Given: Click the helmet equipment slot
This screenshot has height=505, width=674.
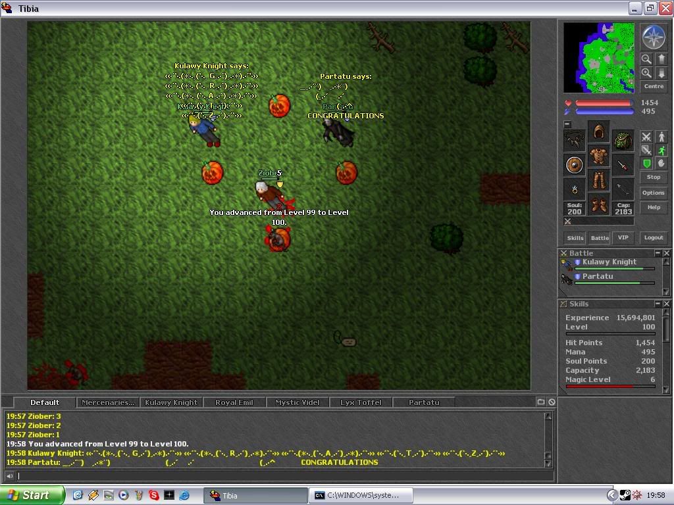Looking at the screenshot, I should click(598, 132).
